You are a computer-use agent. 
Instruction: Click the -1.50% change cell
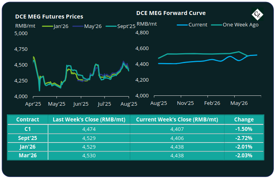click(x=241, y=129)
